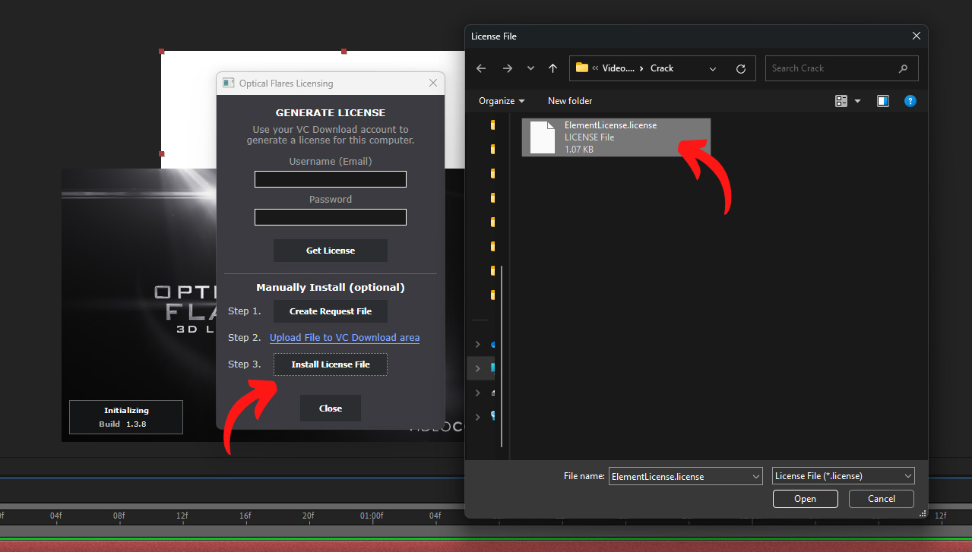The height and width of the screenshot is (552, 972).
Task: Open the views dropdown arrow next to layout icon
Action: [857, 100]
